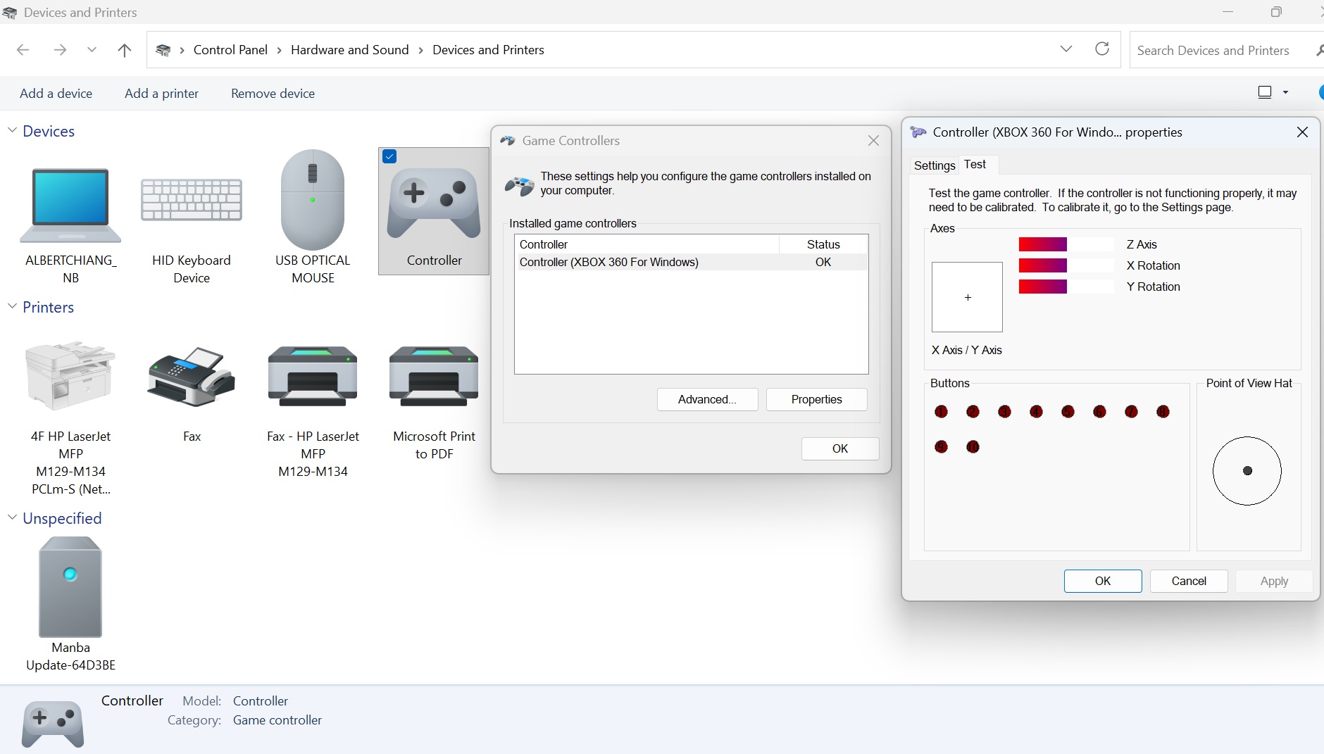Click Properties in Game Controllers dialog

(816, 399)
